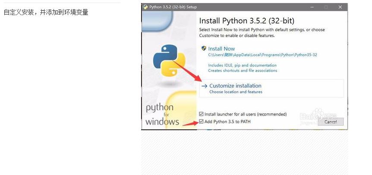The width and height of the screenshot is (372, 175).
Task: Click "Choose location and features" text
Action: click(236, 92)
